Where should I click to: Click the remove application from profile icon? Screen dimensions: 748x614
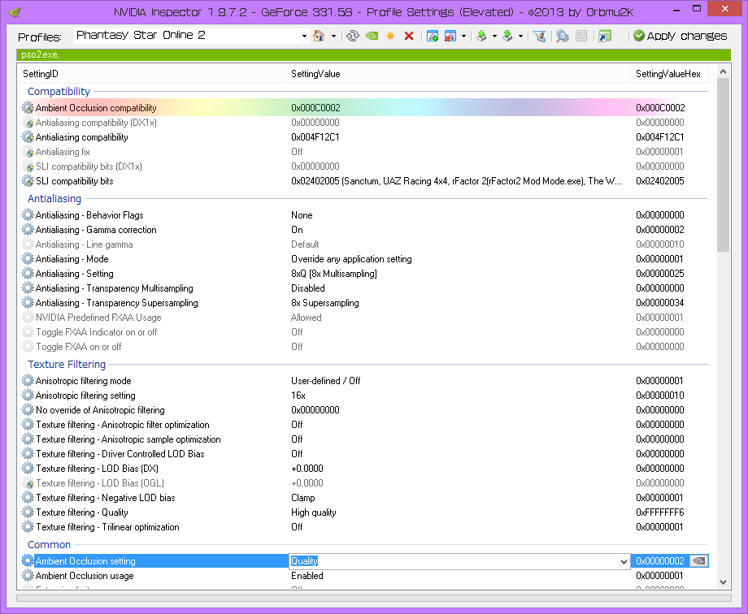pyautogui.click(x=450, y=36)
